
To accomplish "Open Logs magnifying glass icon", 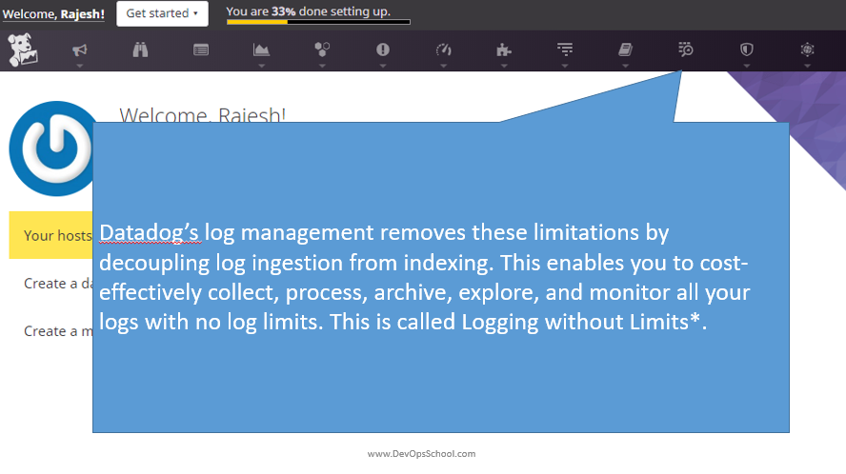I will click(x=686, y=49).
